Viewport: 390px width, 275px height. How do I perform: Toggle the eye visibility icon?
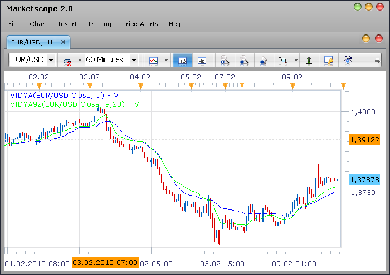(348, 60)
